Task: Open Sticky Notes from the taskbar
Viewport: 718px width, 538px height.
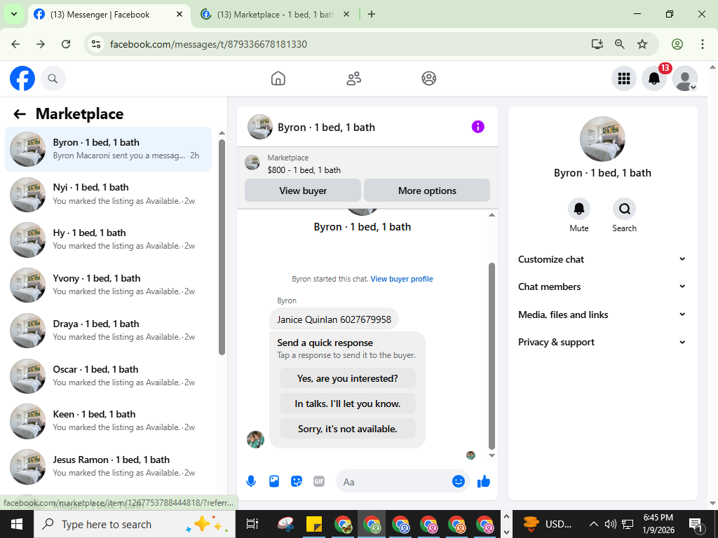Action: [314, 524]
